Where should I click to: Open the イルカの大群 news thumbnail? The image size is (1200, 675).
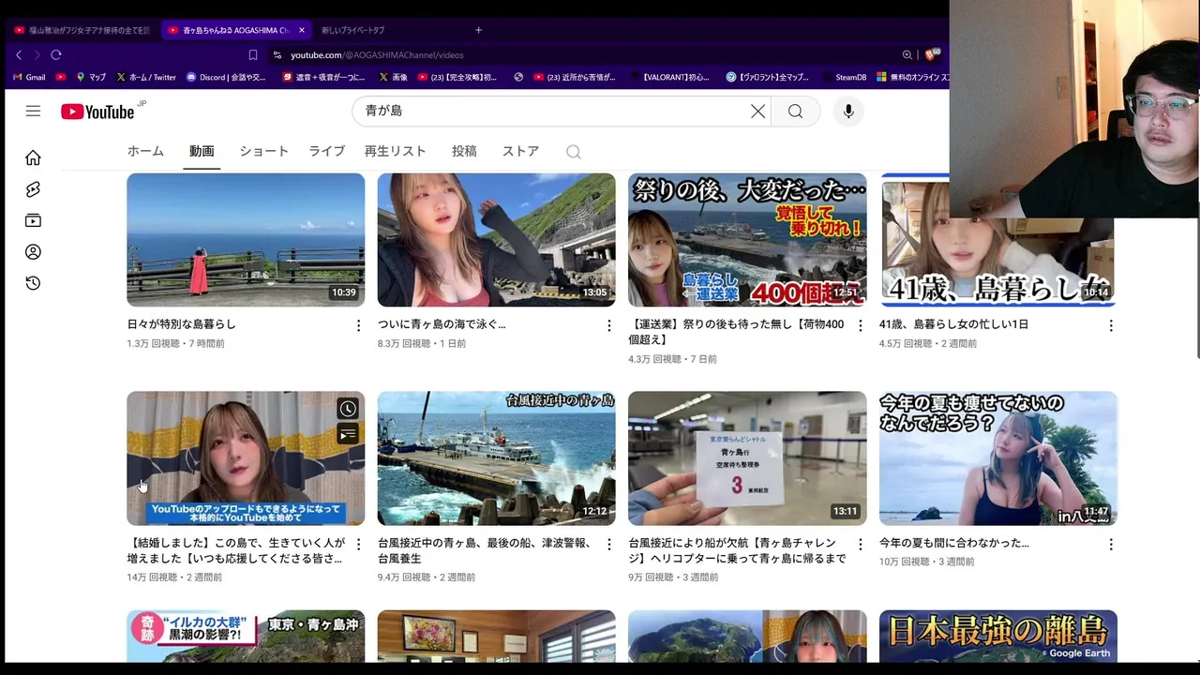click(246, 637)
